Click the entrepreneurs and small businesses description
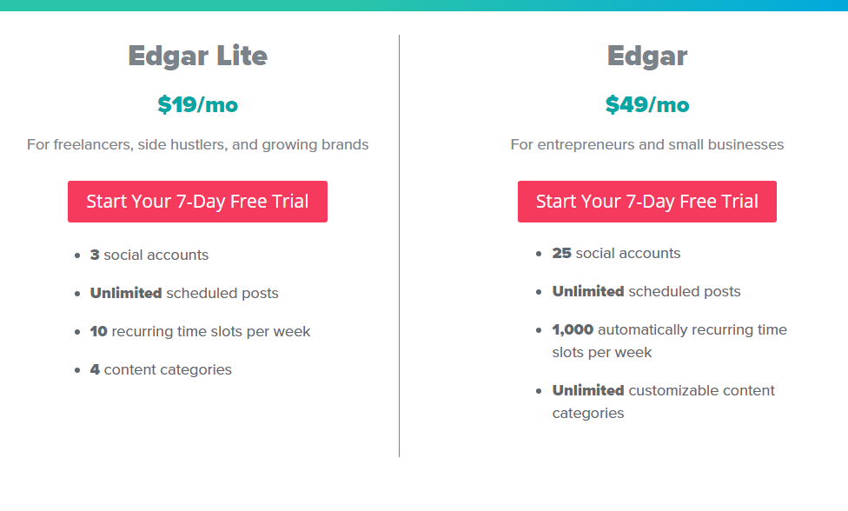 (x=646, y=144)
